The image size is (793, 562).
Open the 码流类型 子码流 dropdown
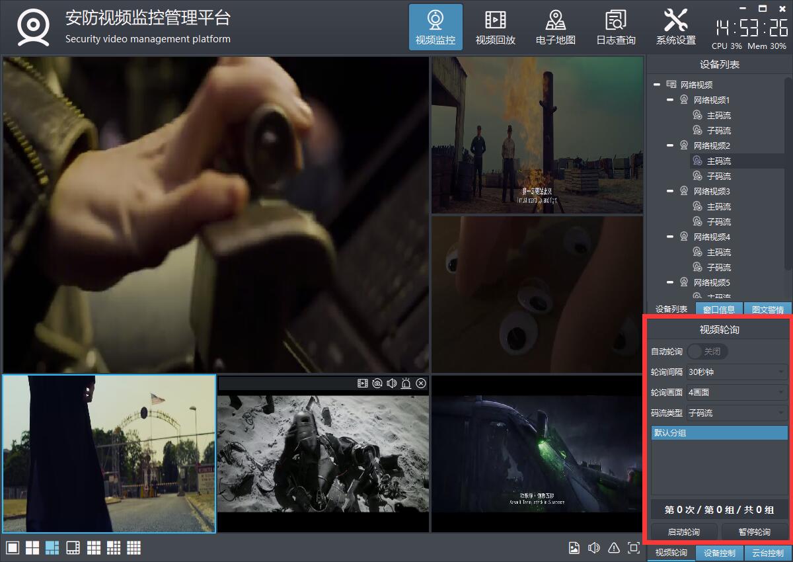tap(736, 413)
